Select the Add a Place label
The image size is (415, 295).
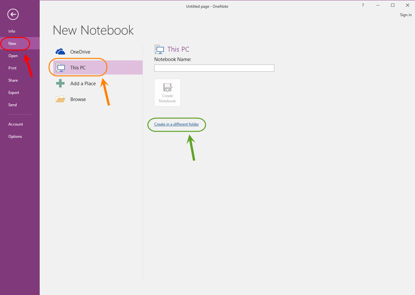[x=83, y=83]
